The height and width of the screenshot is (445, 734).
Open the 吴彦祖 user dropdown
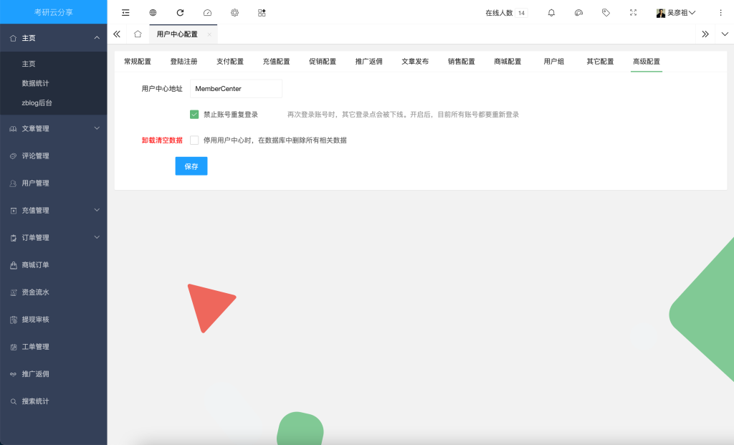point(676,12)
